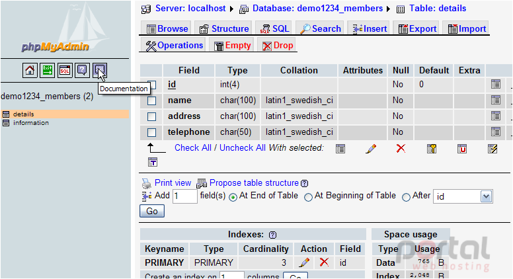
Task: Select the information table in sidebar
Action: tap(31, 123)
